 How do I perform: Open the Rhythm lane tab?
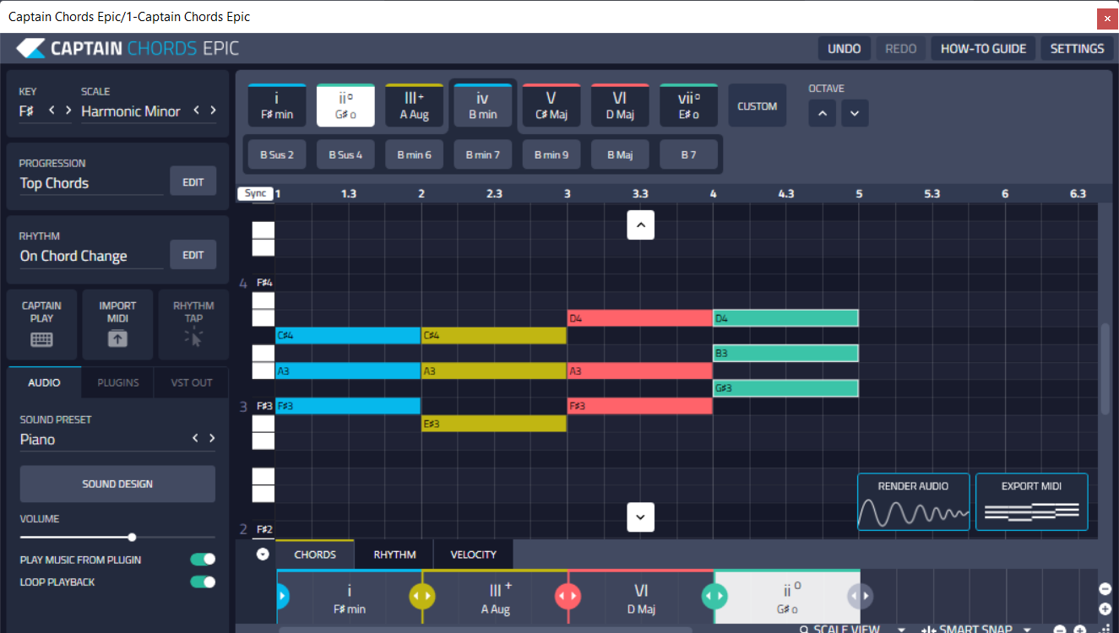click(x=394, y=555)
